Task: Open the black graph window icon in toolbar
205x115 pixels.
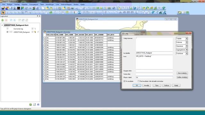Action: click(19, 8)
